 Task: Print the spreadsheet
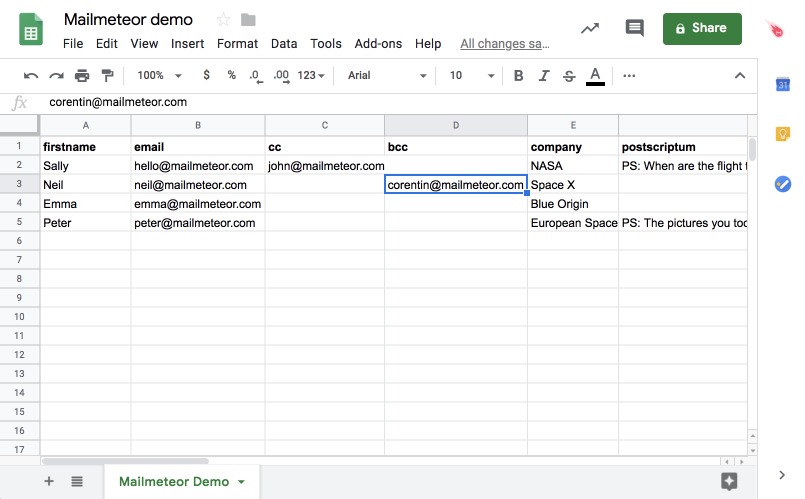(82, 75)
